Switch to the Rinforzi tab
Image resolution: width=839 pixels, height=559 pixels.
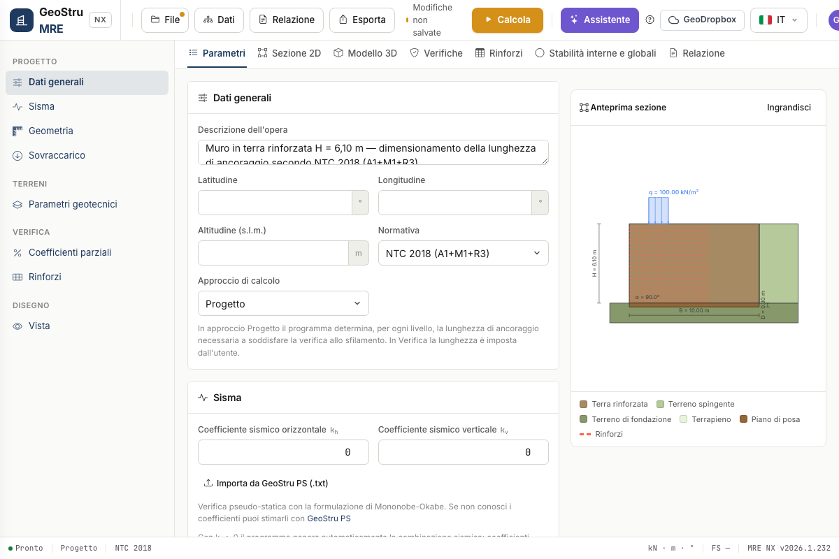499,53
